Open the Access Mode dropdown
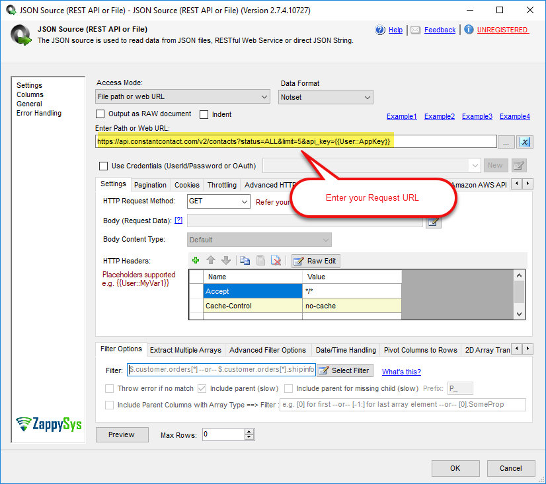Screen dimensions: 546x484 [x=182, y=96]
